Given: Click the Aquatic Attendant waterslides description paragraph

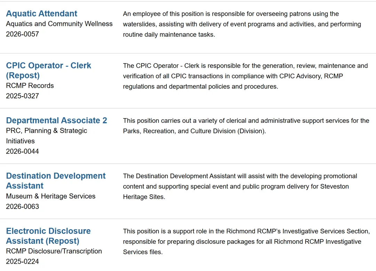Looking at the screenshot, I should 242,24.
